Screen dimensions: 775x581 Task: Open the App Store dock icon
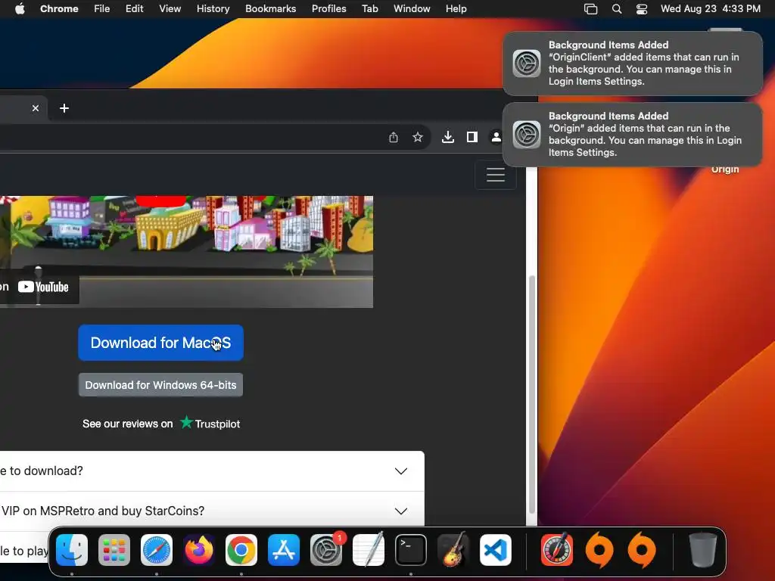284,550
